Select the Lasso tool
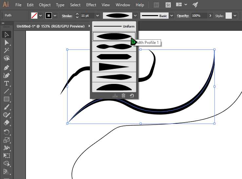242x179 pixels. coord(7,58)
